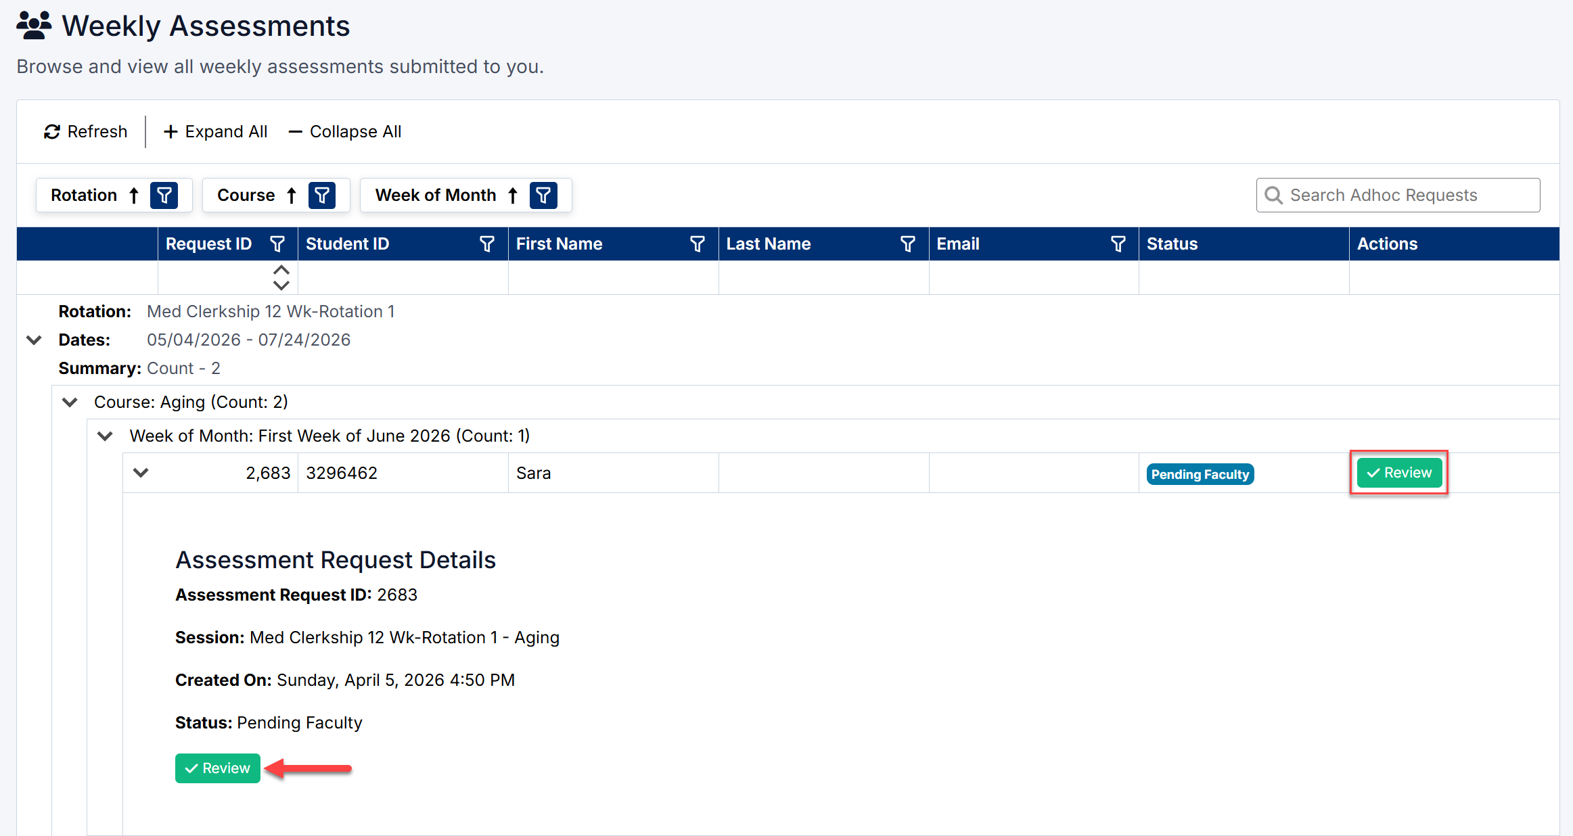The width and height of the screenshot is (1573, 836).
Task: Collapse the Med Clerkship rotation group
Action: pos(34,340)
